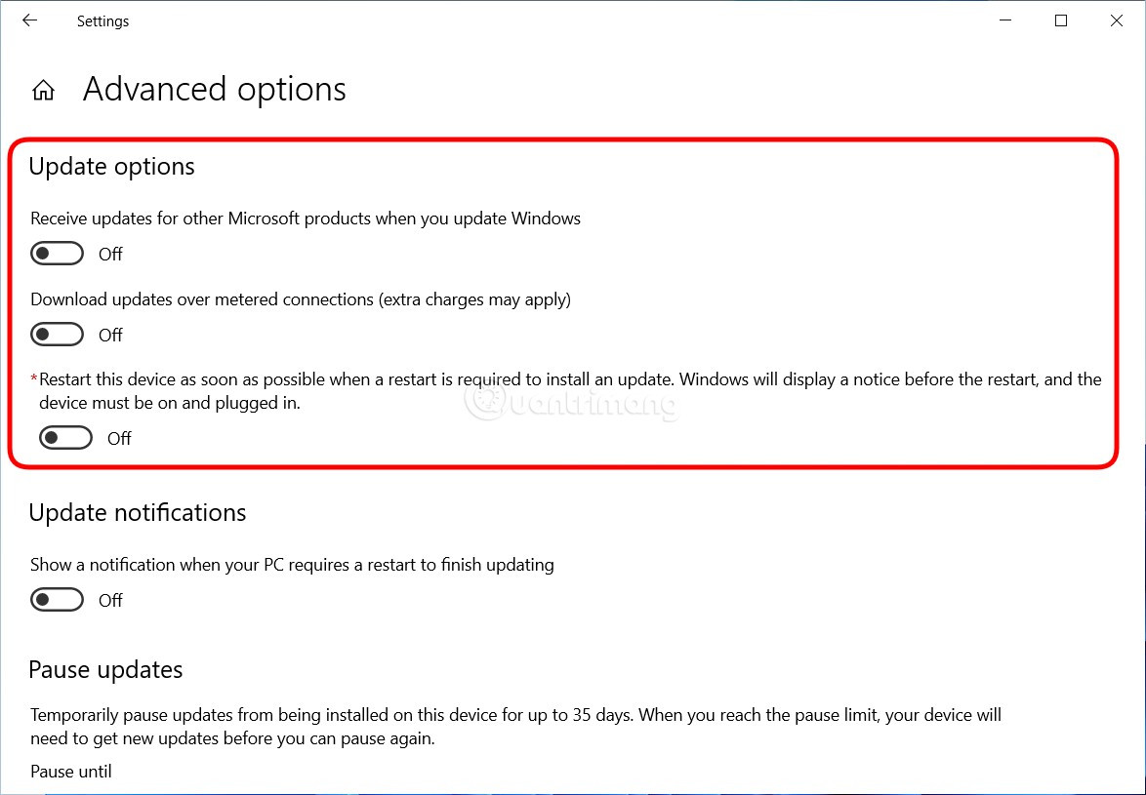This screenshot has width=1146, height=795.
Task: Open the Settings home page icon
Action: tap(43, 91)
